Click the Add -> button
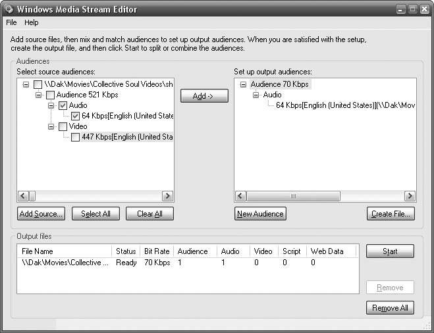 point(204,96)
